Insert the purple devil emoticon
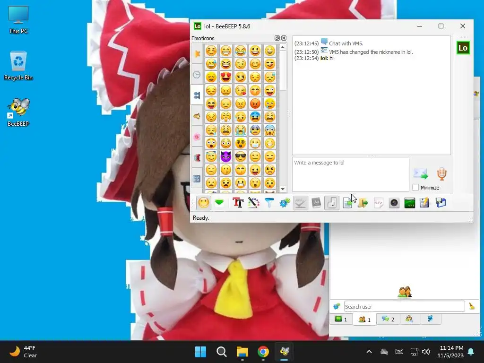 (226, 156)
